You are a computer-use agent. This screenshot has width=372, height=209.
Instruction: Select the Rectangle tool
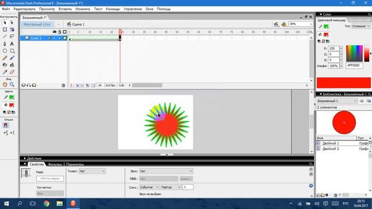(x=12, y=51)
